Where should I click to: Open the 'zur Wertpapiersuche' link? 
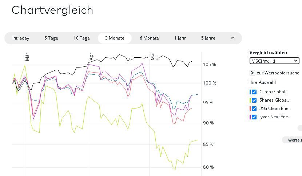[x=278, y=73]
